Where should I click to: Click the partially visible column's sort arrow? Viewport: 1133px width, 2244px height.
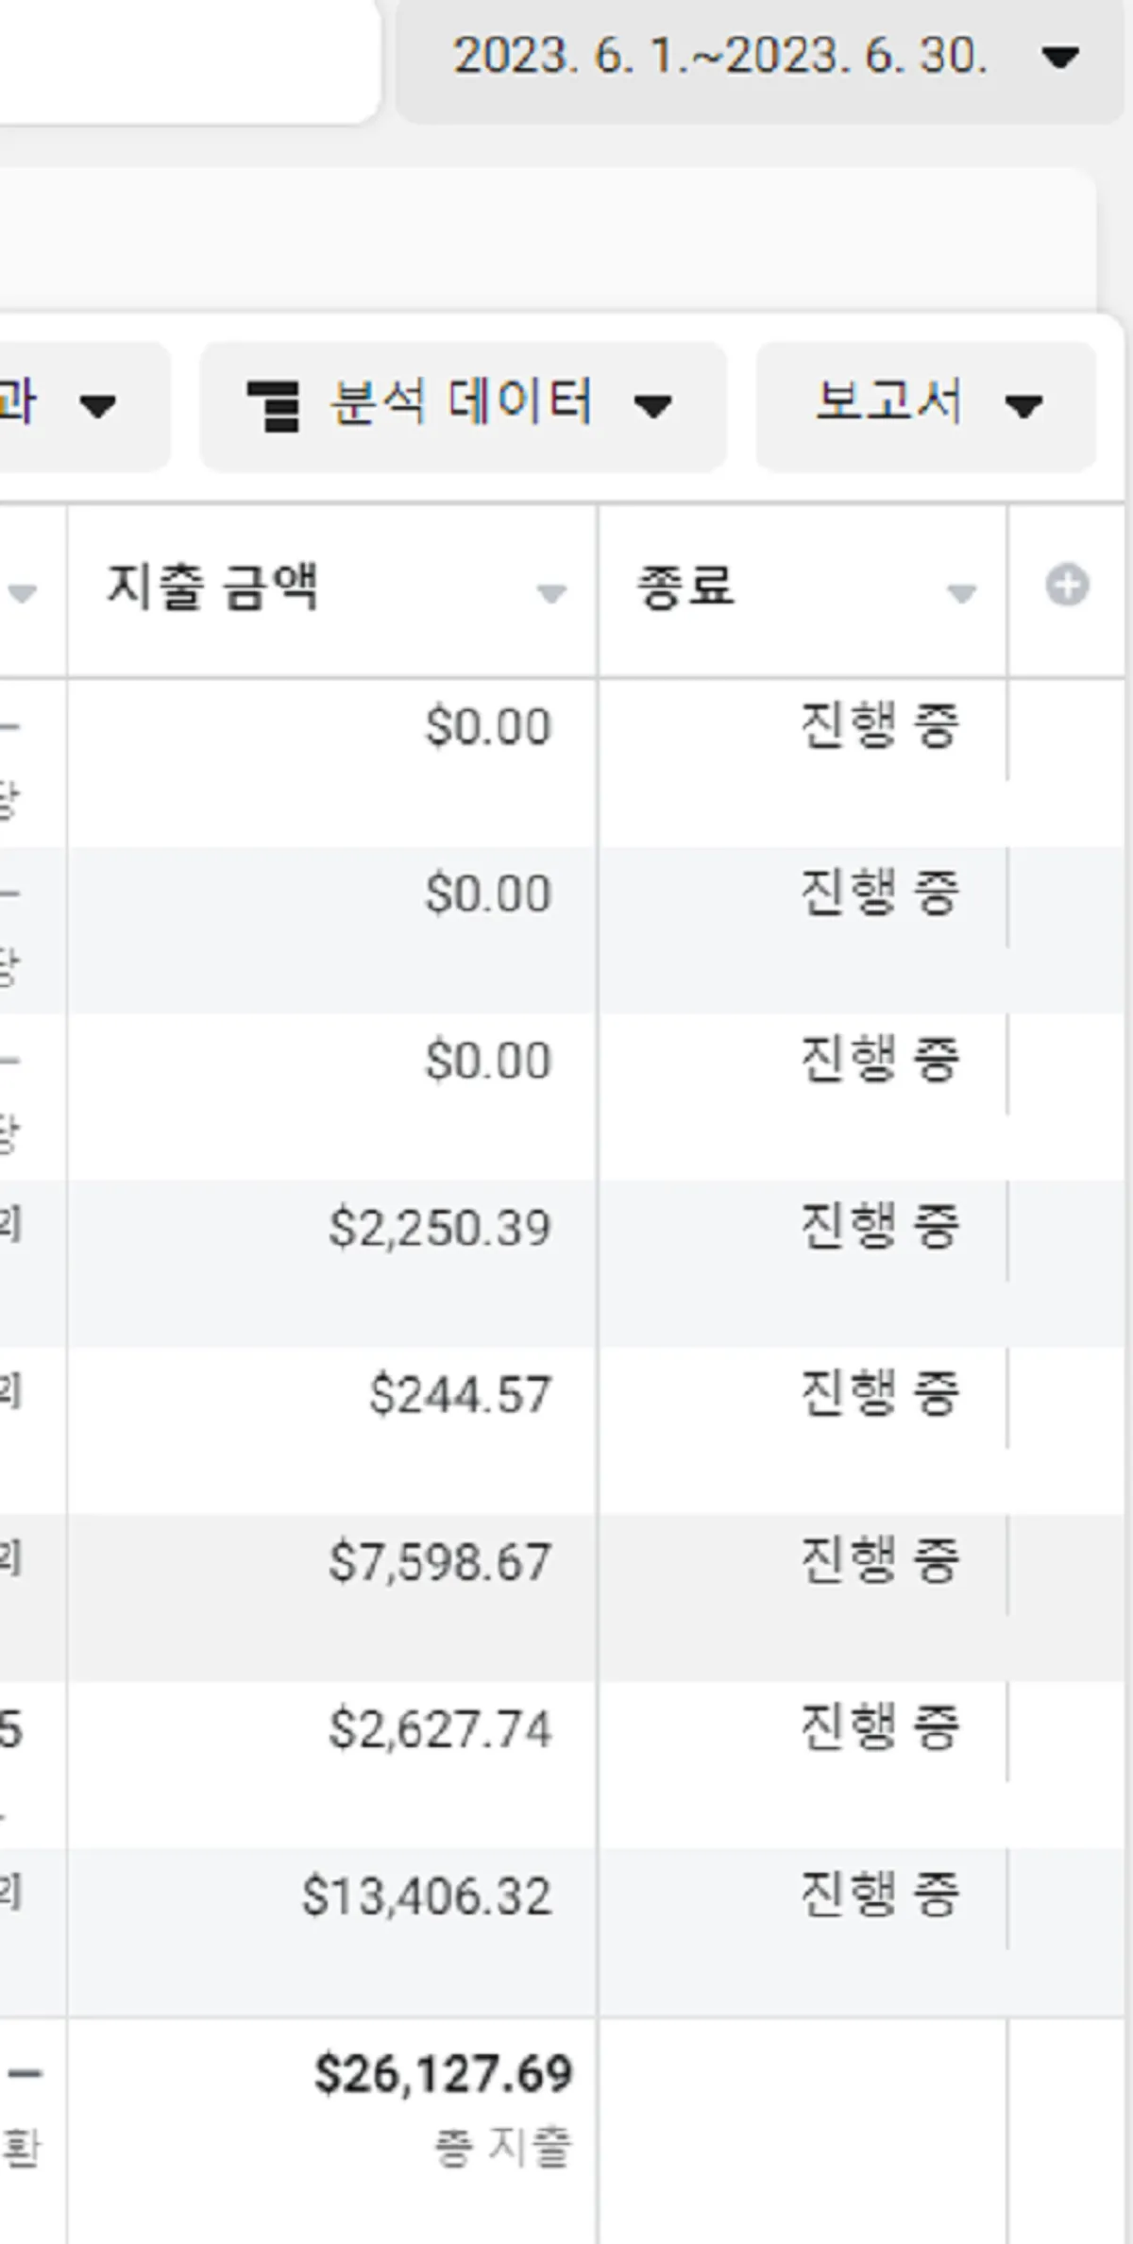[22, 593]
